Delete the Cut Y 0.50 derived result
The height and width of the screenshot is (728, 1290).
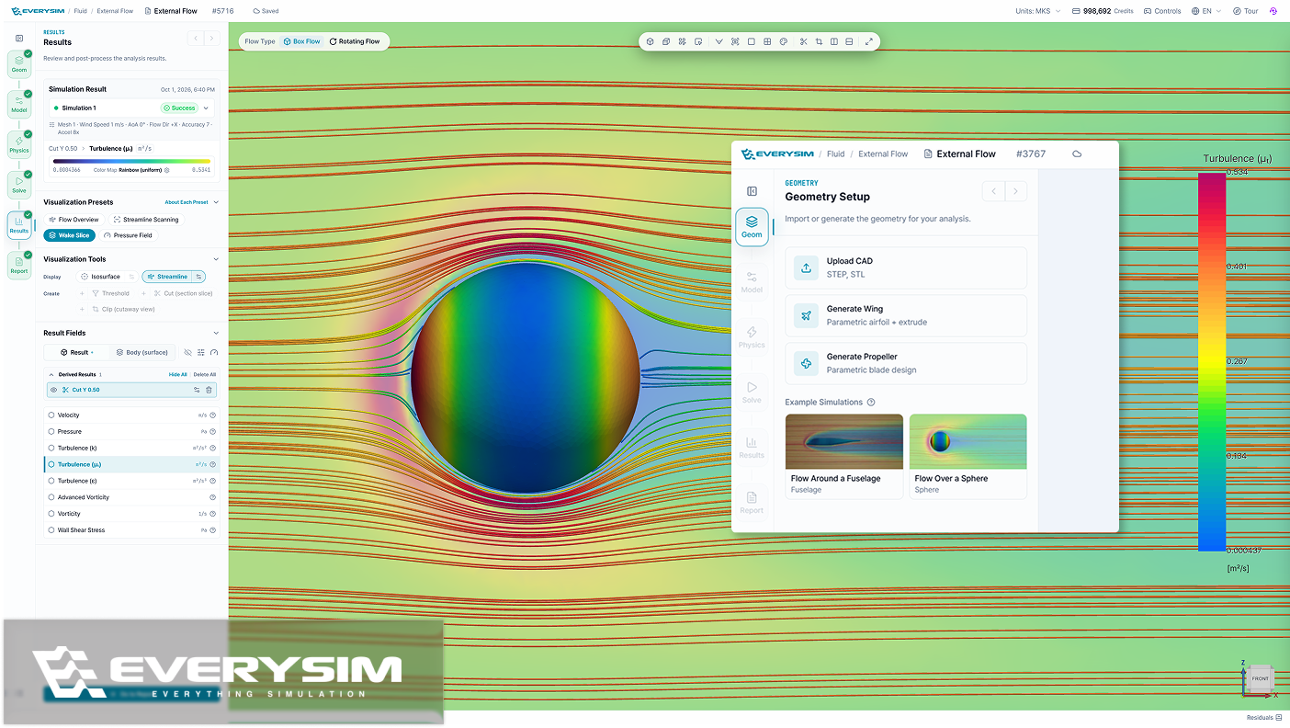pyautogui.click(x=209, y=390)
